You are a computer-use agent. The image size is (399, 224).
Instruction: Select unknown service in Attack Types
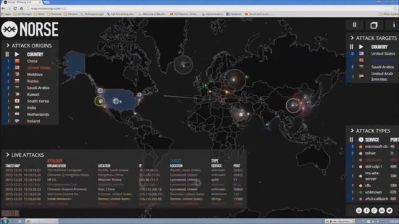point(373,192)
